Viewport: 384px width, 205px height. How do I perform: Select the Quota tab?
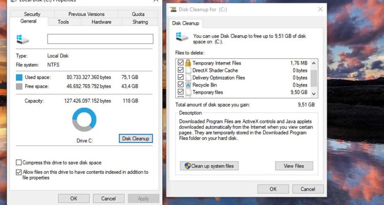(x=138, y=14)
